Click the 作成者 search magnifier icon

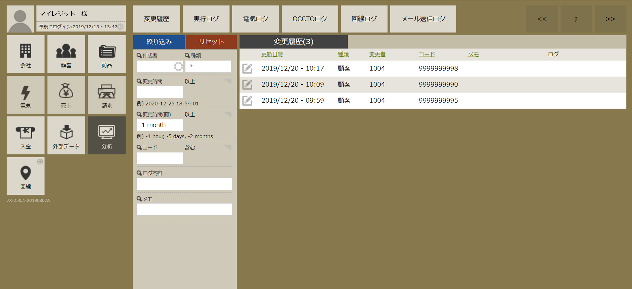coord(139,55)
